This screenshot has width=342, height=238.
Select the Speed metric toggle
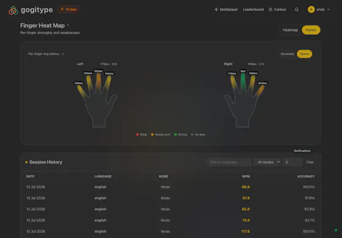coord(305,54)
